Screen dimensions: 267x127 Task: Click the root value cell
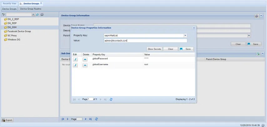146,65
